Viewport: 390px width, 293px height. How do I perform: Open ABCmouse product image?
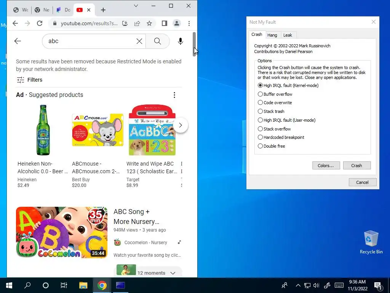pos(98,130)
